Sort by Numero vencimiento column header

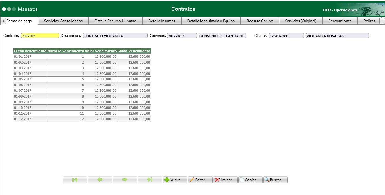pos(66,51)
